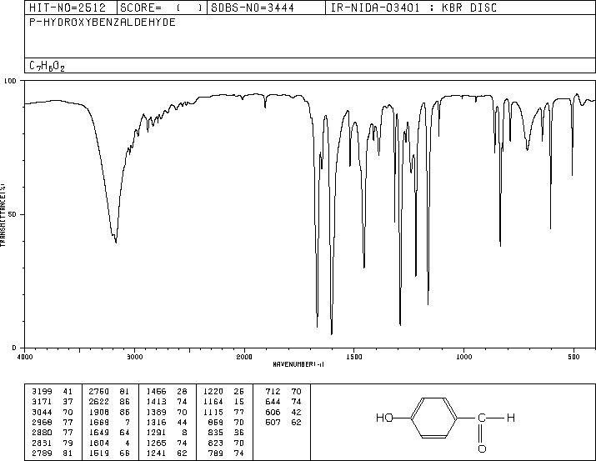Select the 3199 peak table entry
Image resolution: width=596 pixels, height=461 pixels.
pos(52,392)
